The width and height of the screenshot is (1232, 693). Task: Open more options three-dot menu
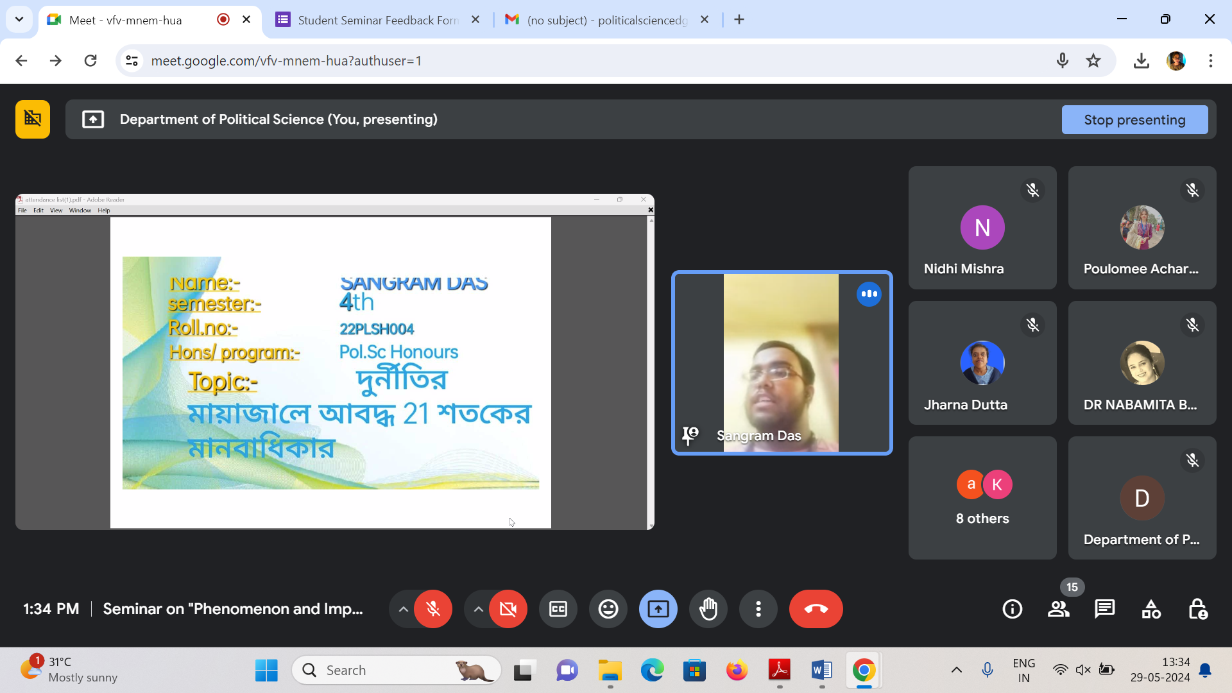pos(758,609)
